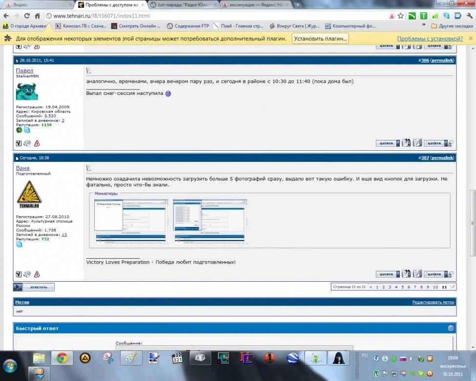Viewport: 476px width, 381px height.
Task: Open AIMP player from the taskbar
Action: click(x=85, y=359)
